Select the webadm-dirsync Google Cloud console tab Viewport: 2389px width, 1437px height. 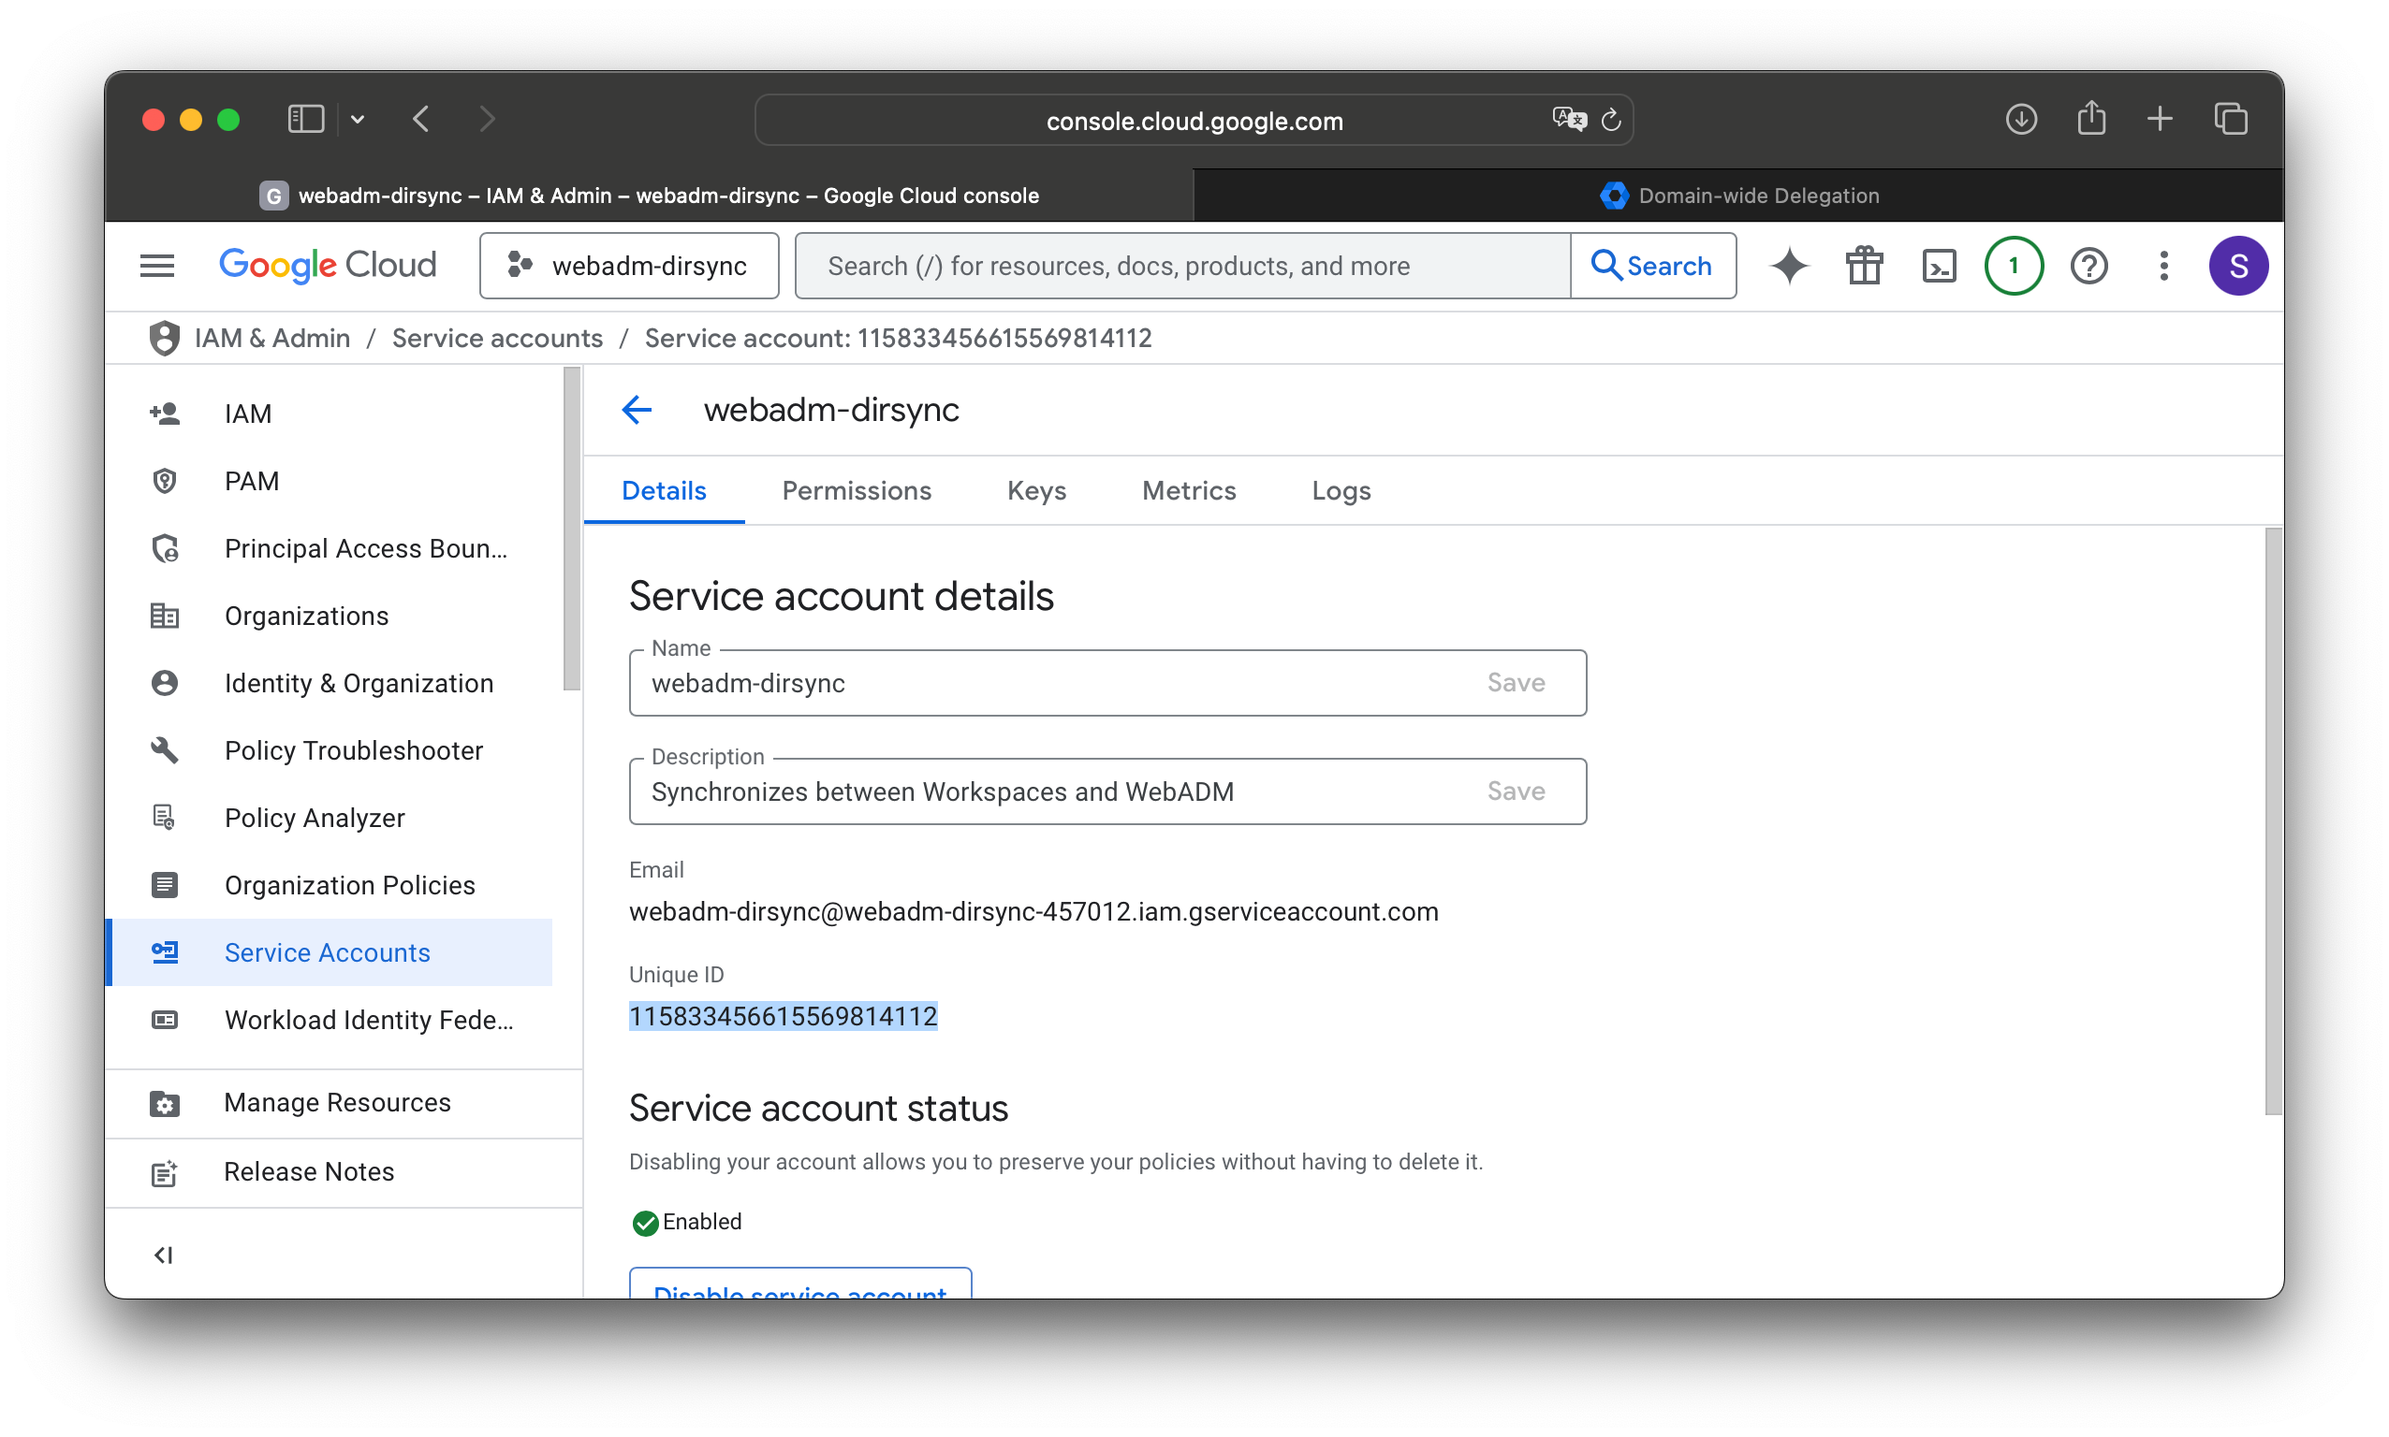649,196
